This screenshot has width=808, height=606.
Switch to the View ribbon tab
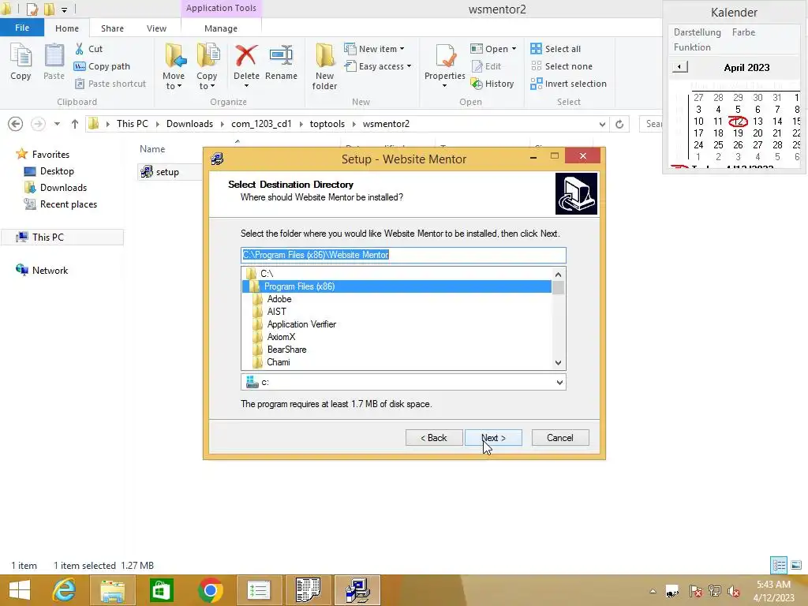[x=156, y=28]
